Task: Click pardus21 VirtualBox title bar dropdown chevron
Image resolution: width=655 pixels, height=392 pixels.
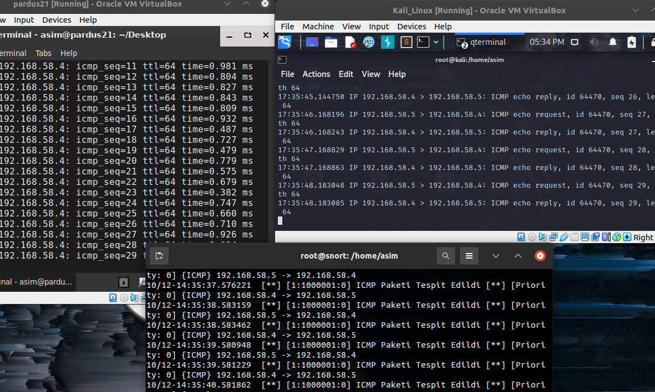Action: click(227, 4)
